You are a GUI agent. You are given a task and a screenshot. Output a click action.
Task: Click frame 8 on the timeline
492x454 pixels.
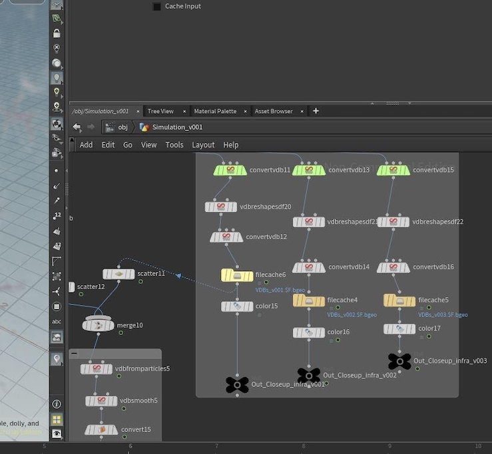pos(304,447)
